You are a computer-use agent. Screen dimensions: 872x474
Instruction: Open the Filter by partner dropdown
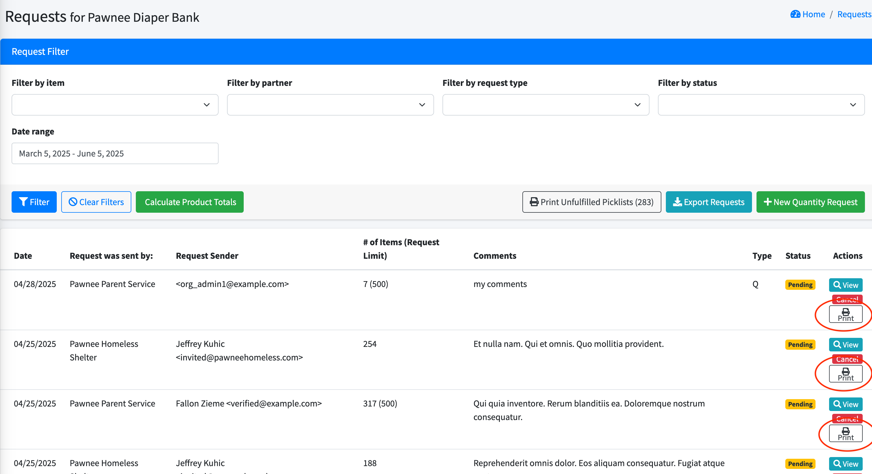pos(330,105)
